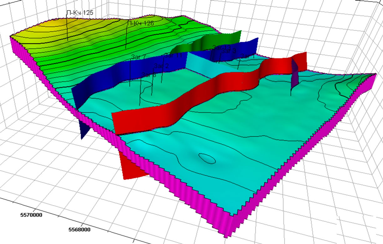Screen dimensions: 383x244
Task: Click the small purple fault plane
Action: 294,75
